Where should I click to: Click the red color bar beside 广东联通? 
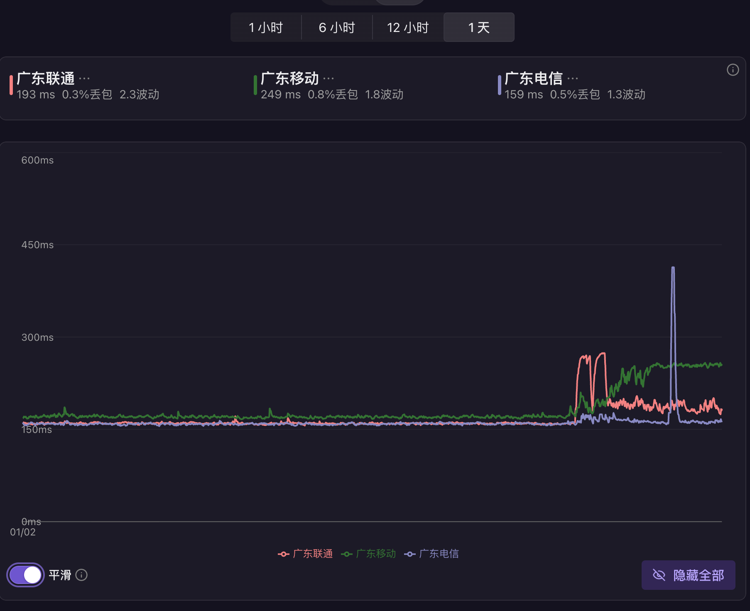click(11, 85)
